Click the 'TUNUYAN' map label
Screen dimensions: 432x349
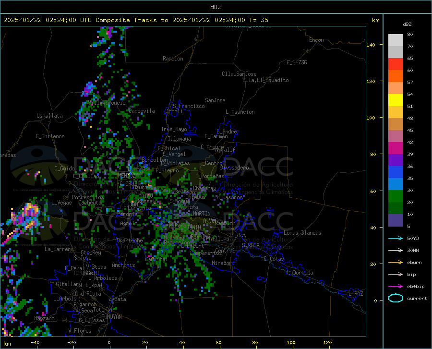tap(111, 317)
